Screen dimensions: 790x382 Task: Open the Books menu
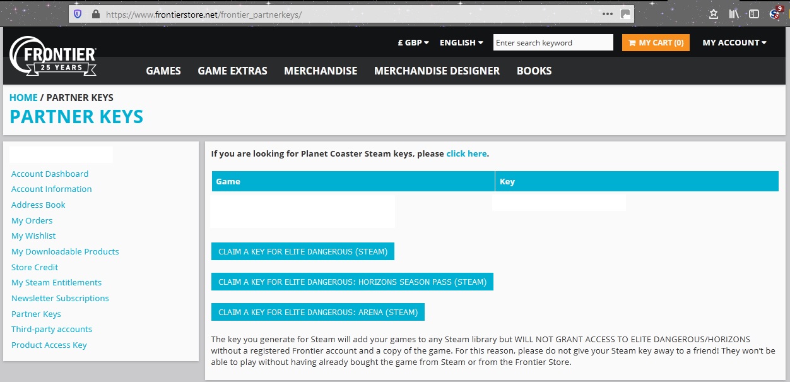click(x=534, y=71)
